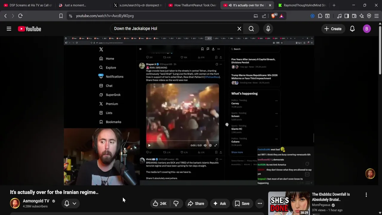Click the Share button under video
Screen dimensions: 382x215
[x=196, y=203]
